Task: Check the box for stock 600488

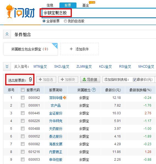Action: [x=23, y=129]
